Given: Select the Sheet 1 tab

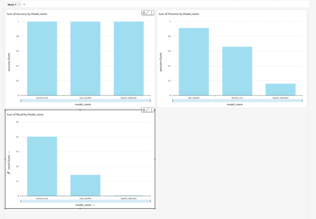Looking at the screenshot, I should (11, 4).
